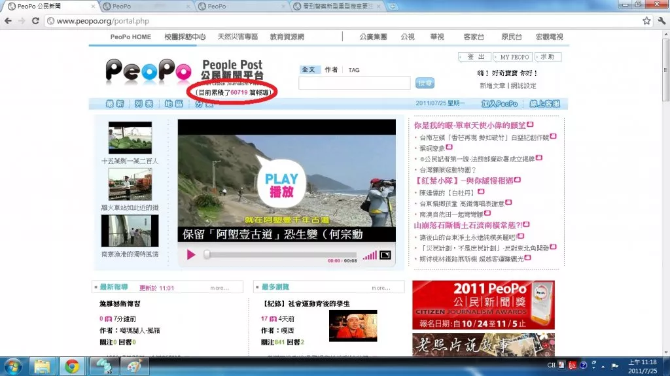This screenshot has width=670, height=376.
Task: Select the 作者 search mode tab
Action: point(331,70)
